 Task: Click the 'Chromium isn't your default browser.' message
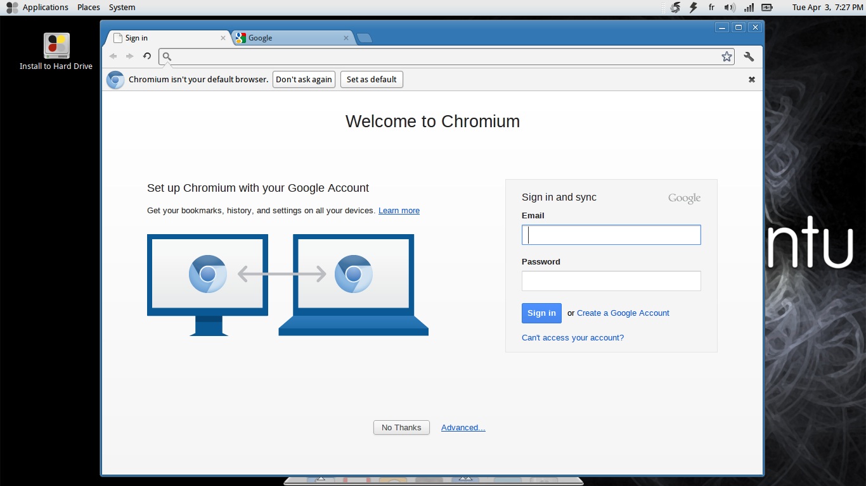click(x=198, y=80)
